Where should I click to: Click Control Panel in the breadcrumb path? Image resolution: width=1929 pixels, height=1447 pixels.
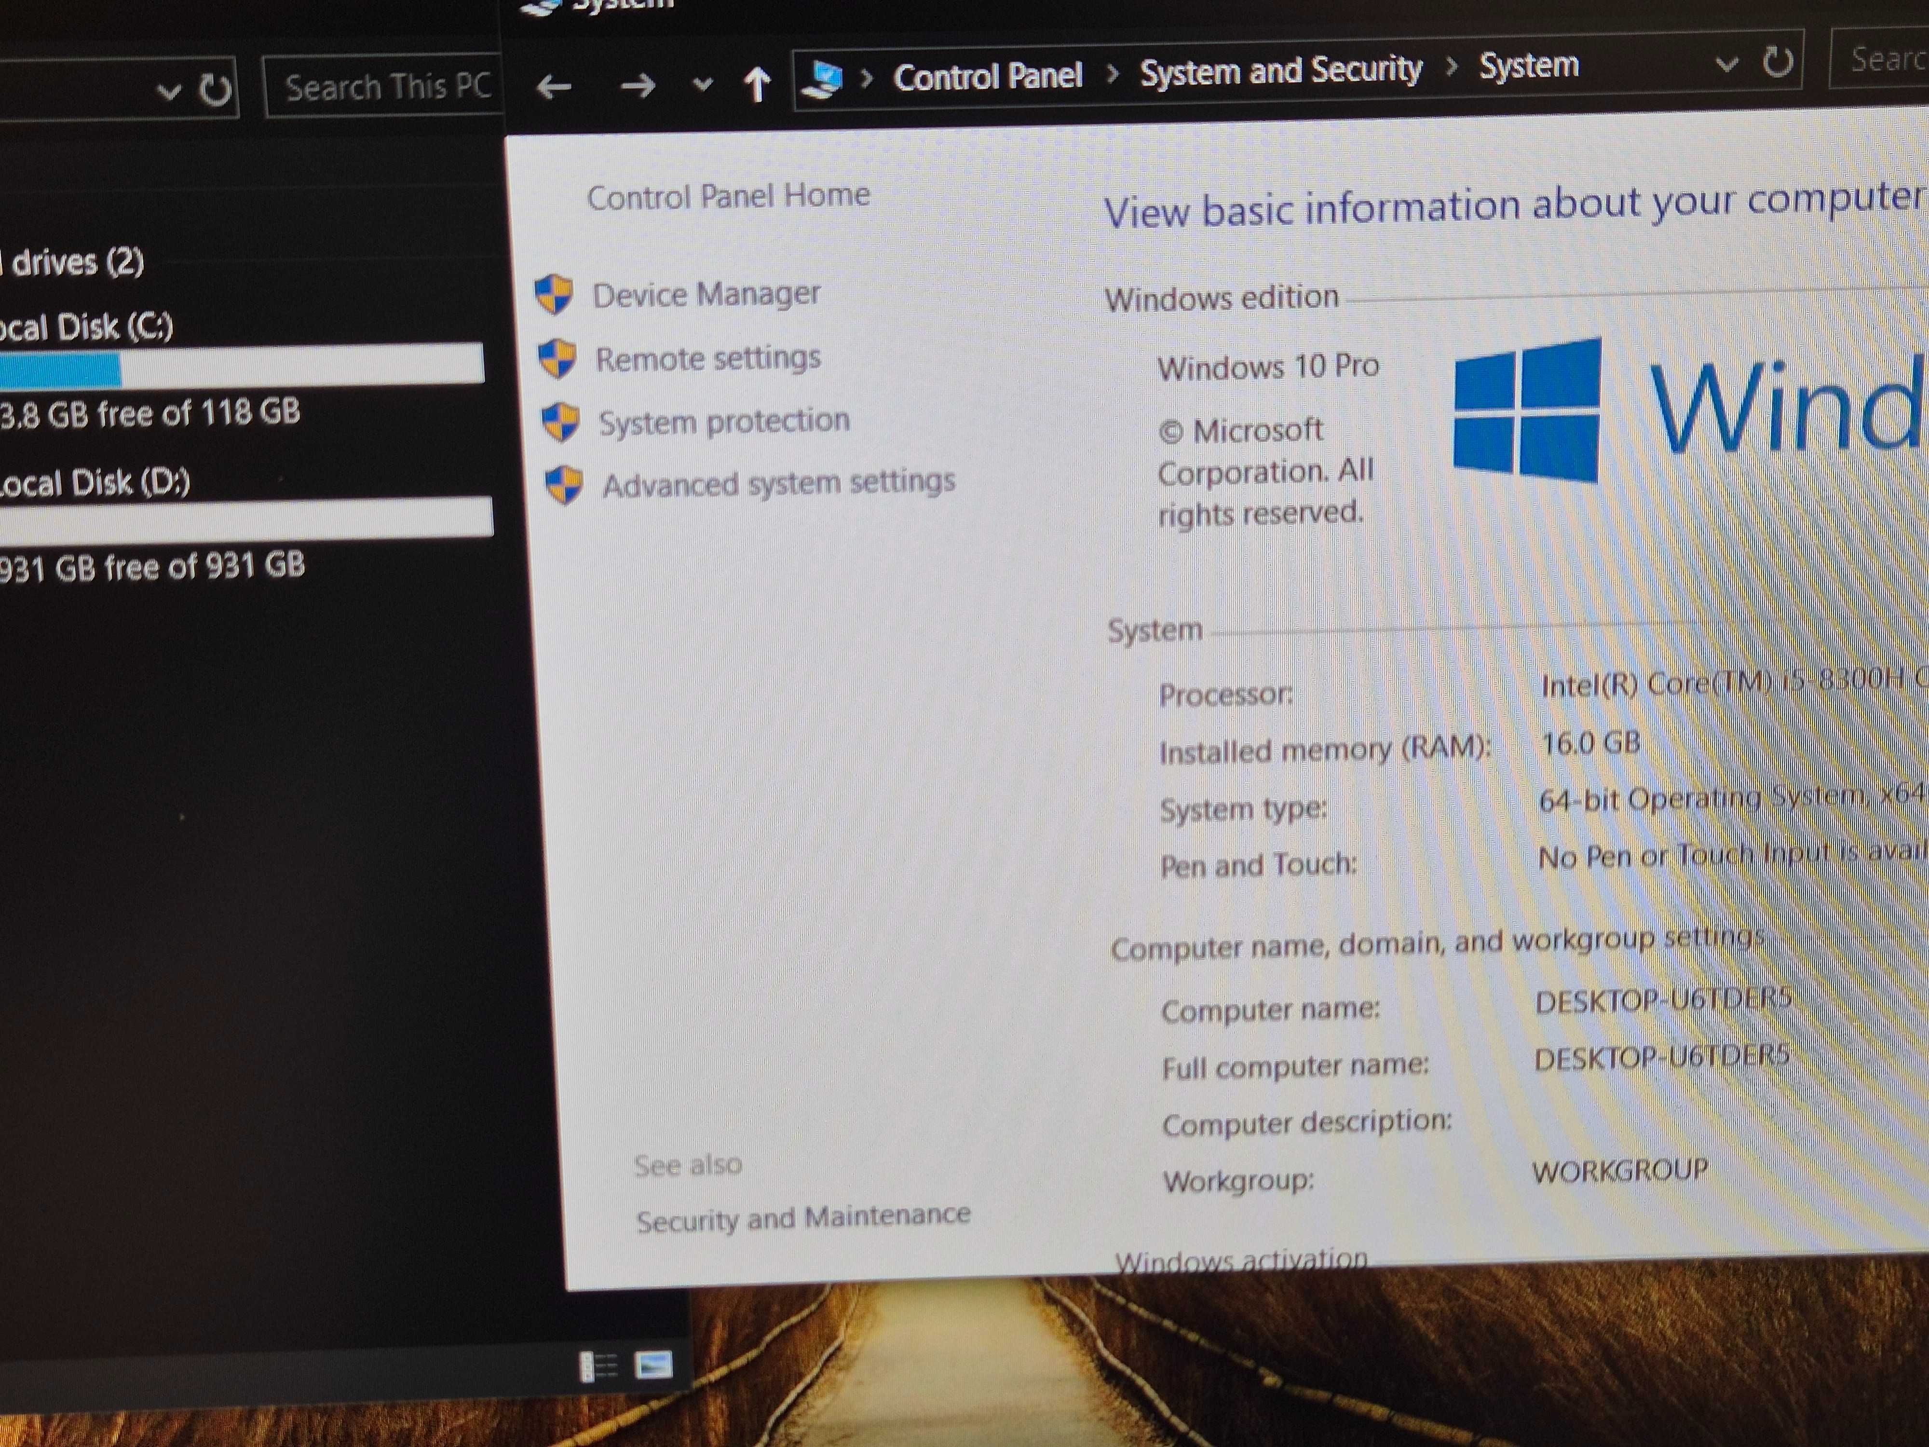click(x=987, y=77)
